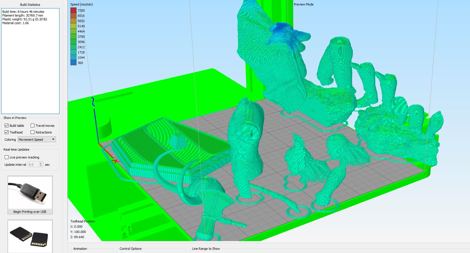Screen dimensions: 470x253
Task: Click the Plastic weight 92.51 g text
Action: (25, 19)
